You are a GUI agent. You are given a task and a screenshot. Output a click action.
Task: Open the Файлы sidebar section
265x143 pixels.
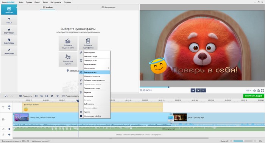(x=9, y=9)
